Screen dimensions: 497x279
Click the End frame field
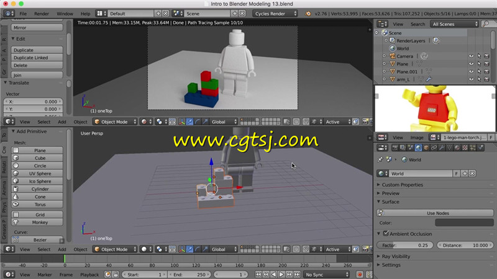tap(189, 275)
